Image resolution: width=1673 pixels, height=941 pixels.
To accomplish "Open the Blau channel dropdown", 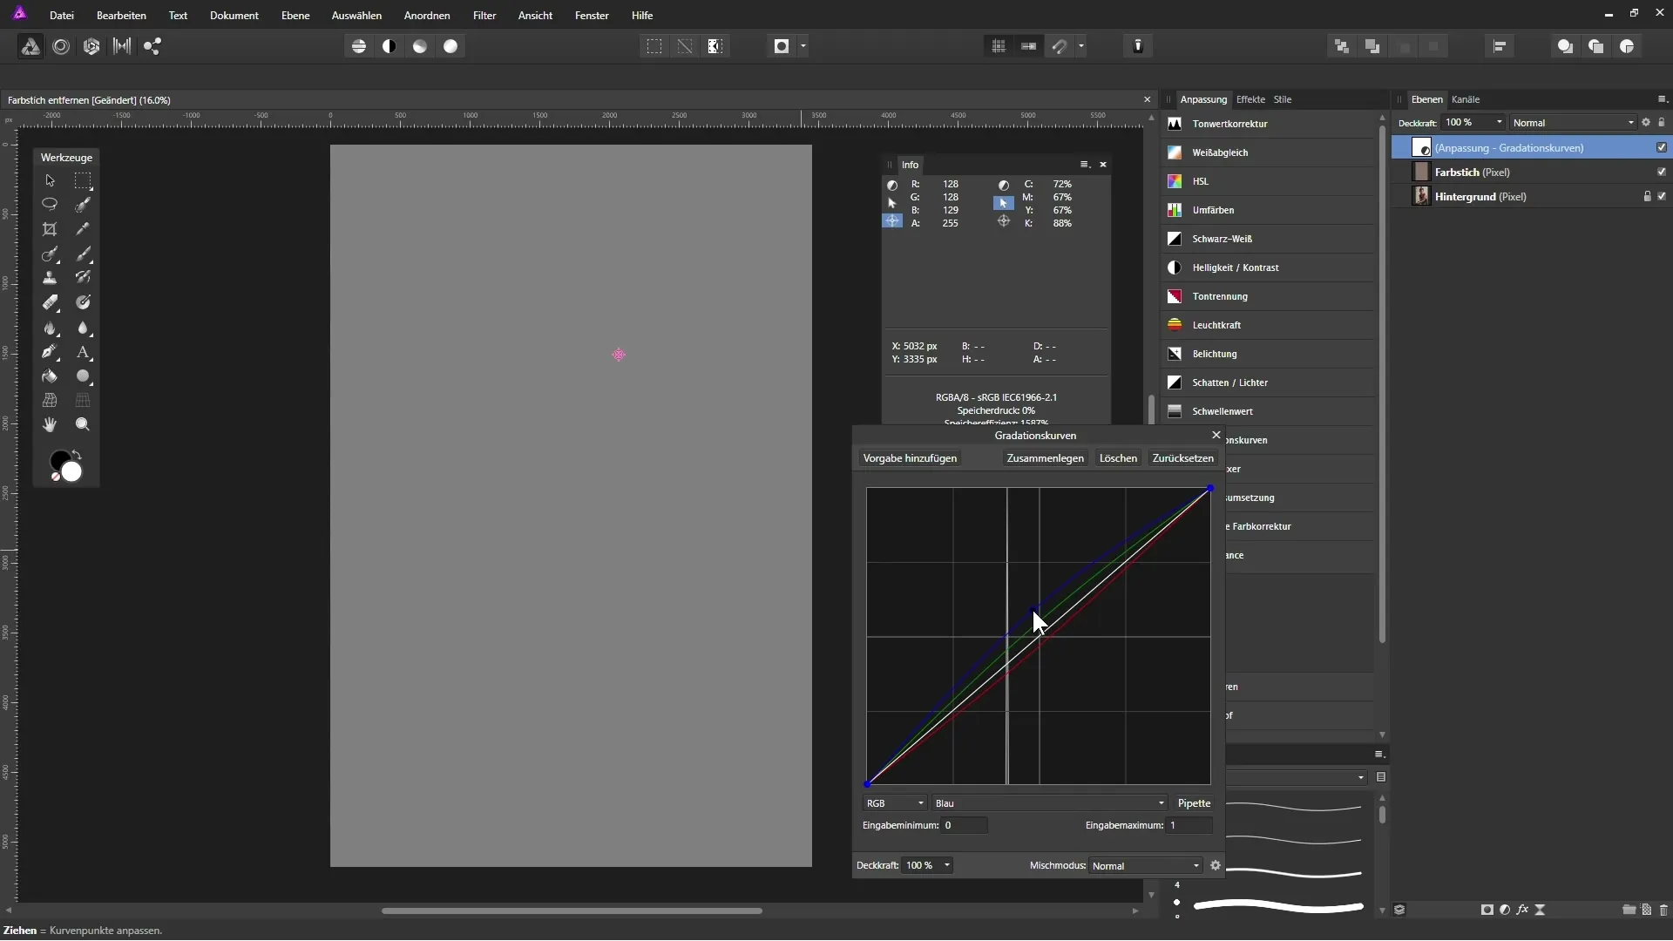I will (x=1049, y=803).
